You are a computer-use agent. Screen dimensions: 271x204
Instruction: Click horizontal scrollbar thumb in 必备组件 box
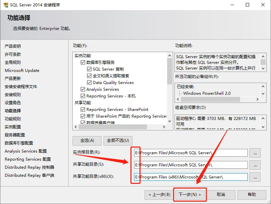pos(210,99)
